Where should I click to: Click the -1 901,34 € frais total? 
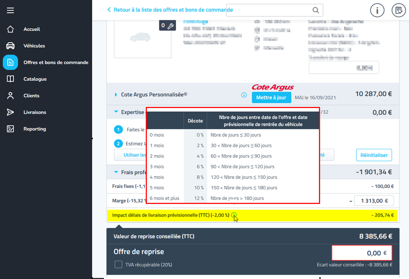(374, 172)
